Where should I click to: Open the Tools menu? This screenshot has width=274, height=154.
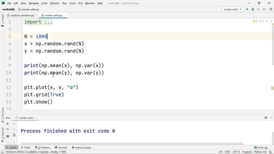tap(72, 3)
